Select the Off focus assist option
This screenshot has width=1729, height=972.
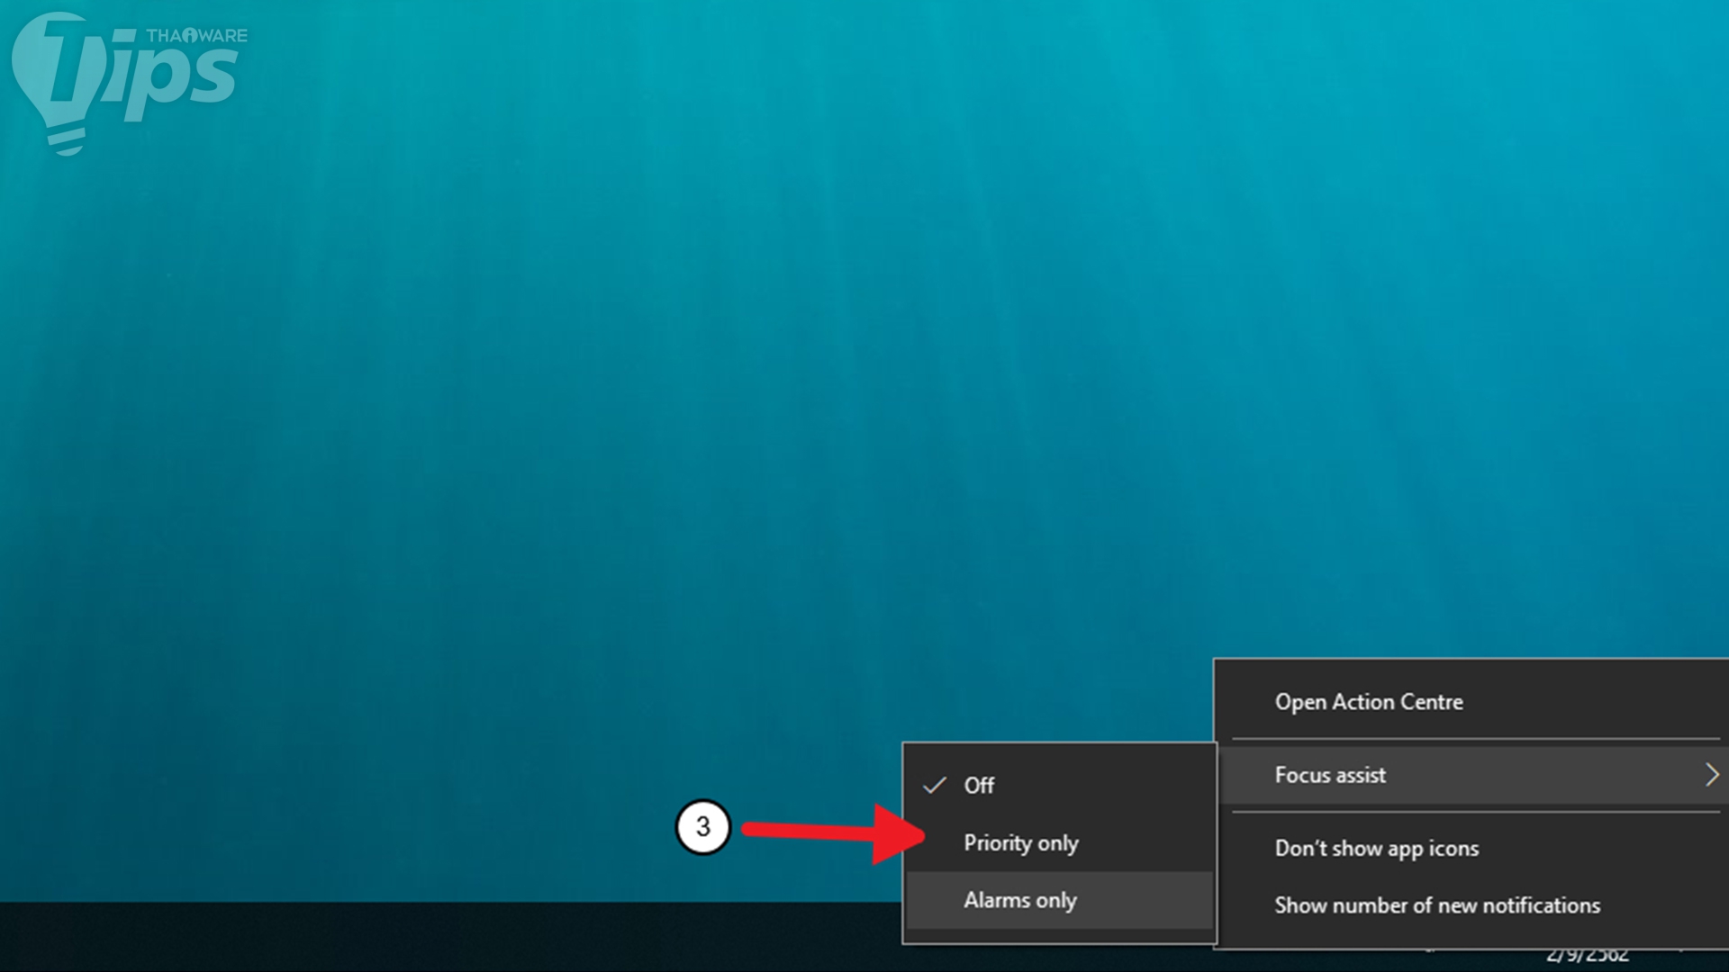click(x=980, y=786)
